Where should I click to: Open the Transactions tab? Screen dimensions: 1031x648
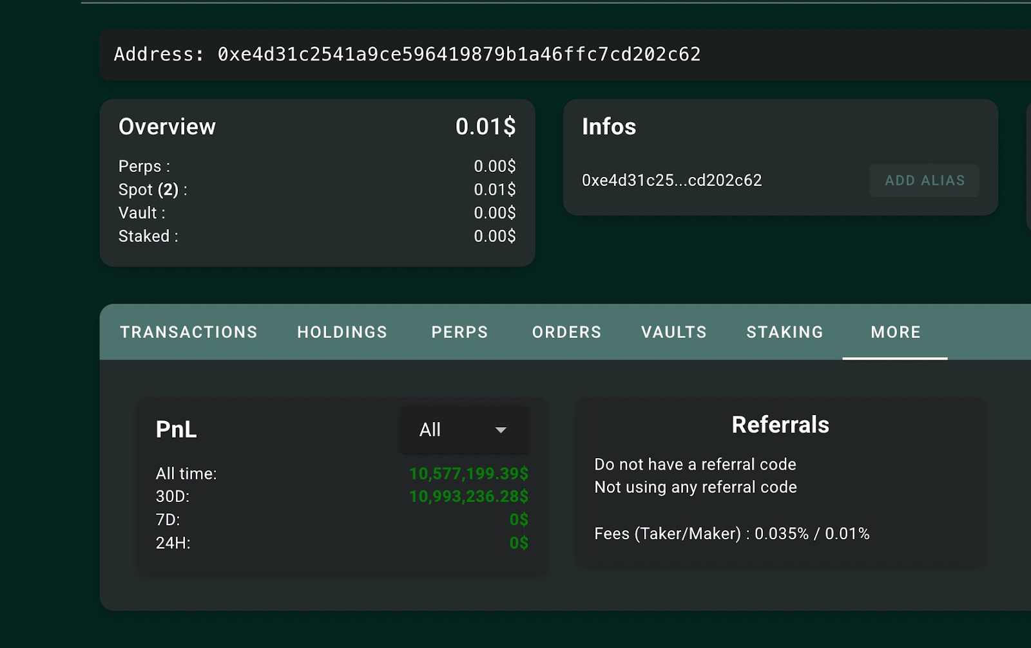(188, 332)
